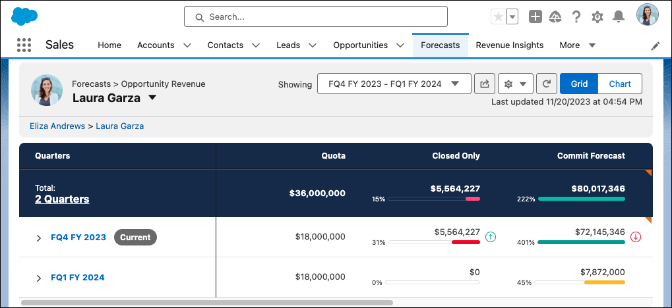Viewport: 672px width, 308px height.
Task: Toggle the favorite star
Action: [x=499, y=17]
